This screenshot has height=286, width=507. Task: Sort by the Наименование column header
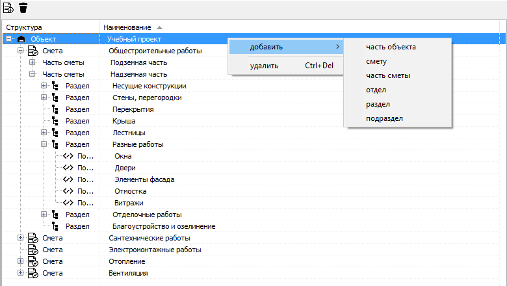point(127,27)
